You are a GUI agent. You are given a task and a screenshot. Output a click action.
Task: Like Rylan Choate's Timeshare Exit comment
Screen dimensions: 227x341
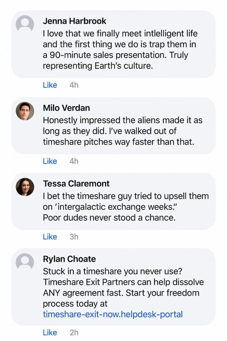50,332
